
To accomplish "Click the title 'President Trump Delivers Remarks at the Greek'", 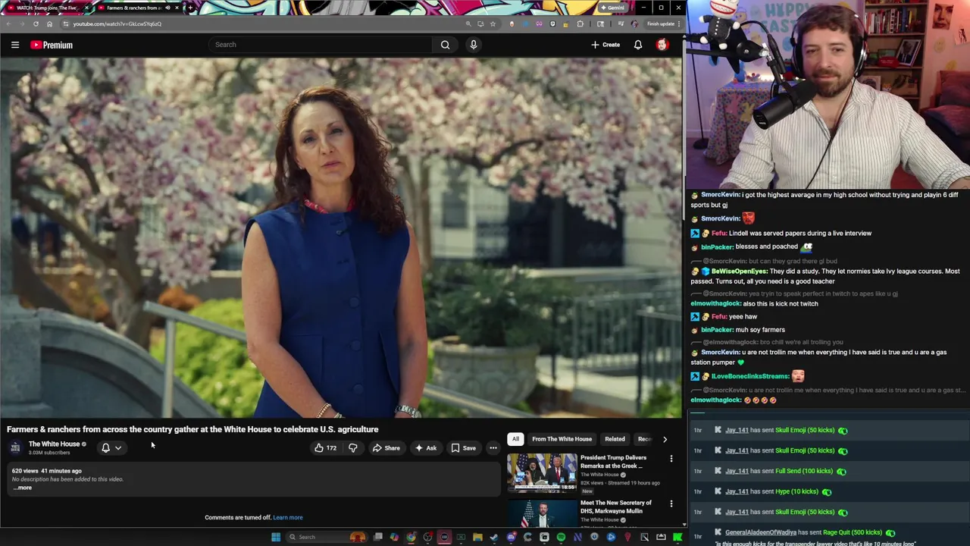I will tap(613, 462).
